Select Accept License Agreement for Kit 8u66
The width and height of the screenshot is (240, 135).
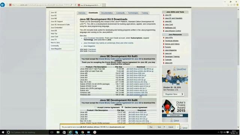tap(95, 107)
